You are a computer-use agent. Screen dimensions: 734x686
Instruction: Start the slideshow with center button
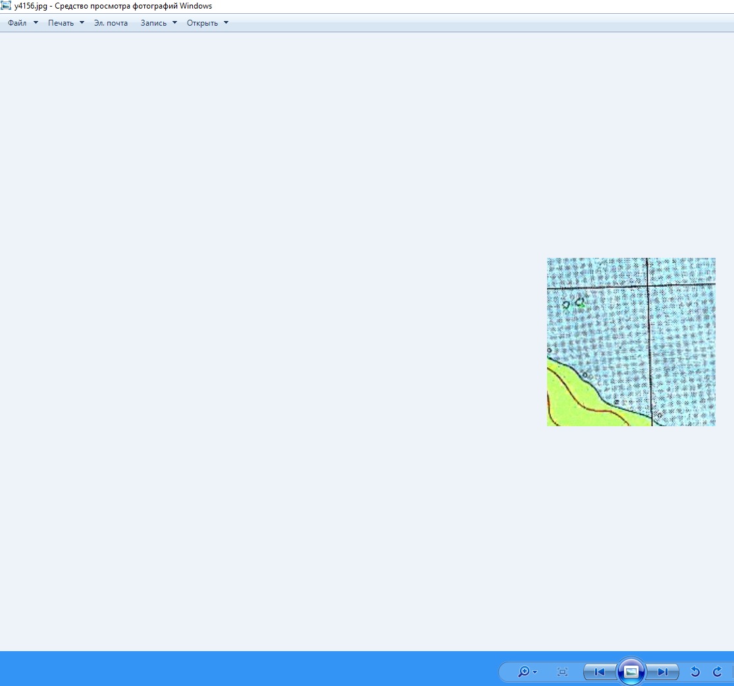pos(631,672)
